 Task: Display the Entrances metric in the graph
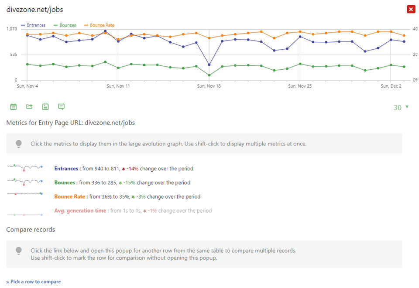click(67, 169)
